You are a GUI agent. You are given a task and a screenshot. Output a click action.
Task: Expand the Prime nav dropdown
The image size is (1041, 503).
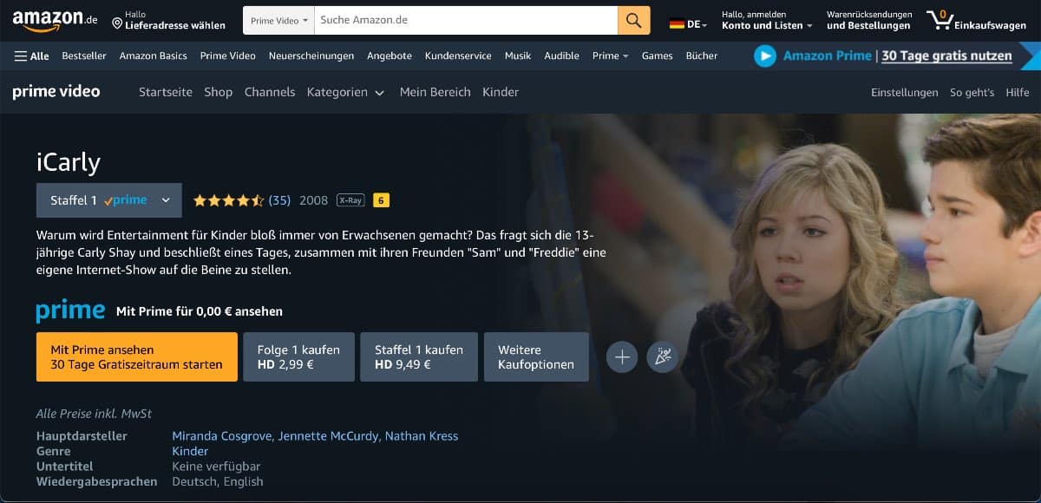(x=610, y=56)
